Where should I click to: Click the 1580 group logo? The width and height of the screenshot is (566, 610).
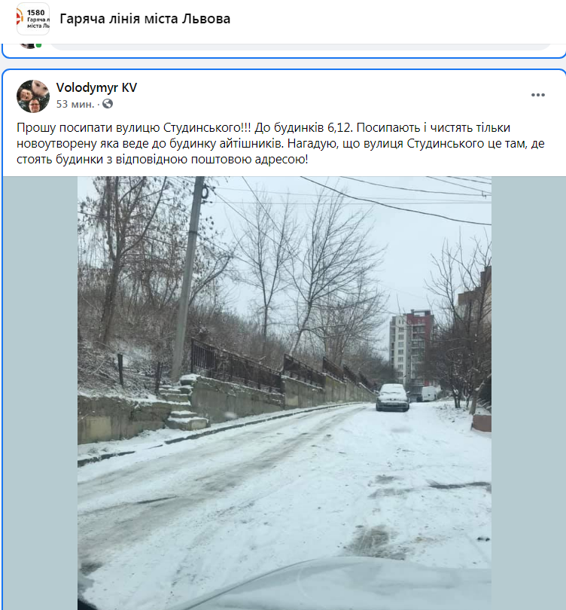[x=33, y=19]
